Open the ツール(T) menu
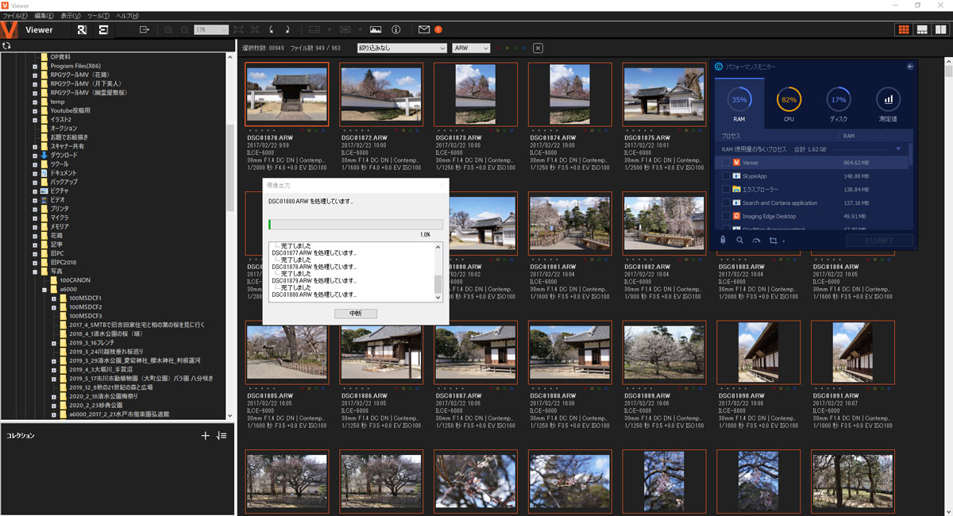The image size is (953, 516). [99, 16]
